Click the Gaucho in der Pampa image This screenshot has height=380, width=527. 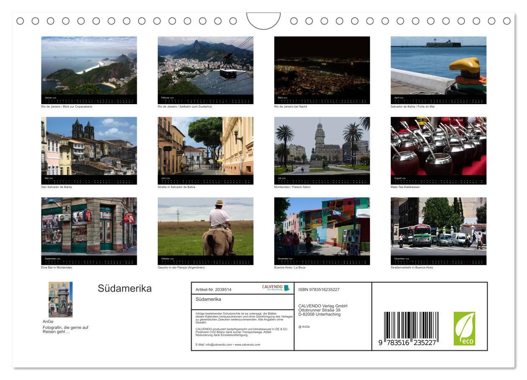[205, 227]
